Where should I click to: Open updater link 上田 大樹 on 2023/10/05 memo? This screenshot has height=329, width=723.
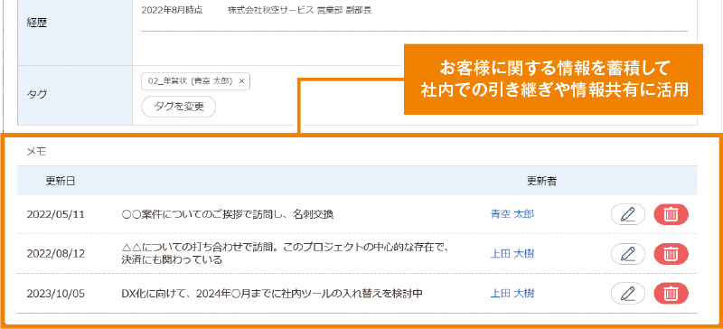click(x=512, y=294)
